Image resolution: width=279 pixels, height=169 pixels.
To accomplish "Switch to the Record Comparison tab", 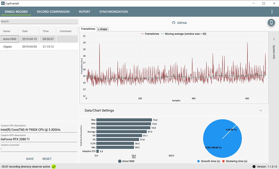I will point(53,12).
